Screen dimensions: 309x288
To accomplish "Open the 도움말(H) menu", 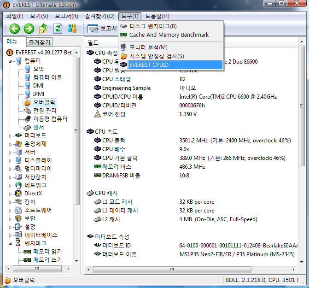I will point(157,16).
